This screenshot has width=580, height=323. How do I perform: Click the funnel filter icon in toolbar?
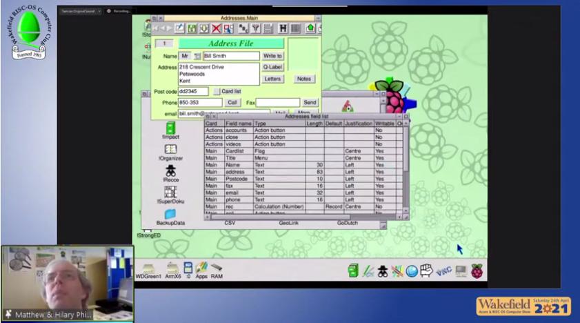point(256,28)
